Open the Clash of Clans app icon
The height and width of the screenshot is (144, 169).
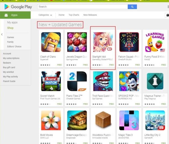(51, 42)
